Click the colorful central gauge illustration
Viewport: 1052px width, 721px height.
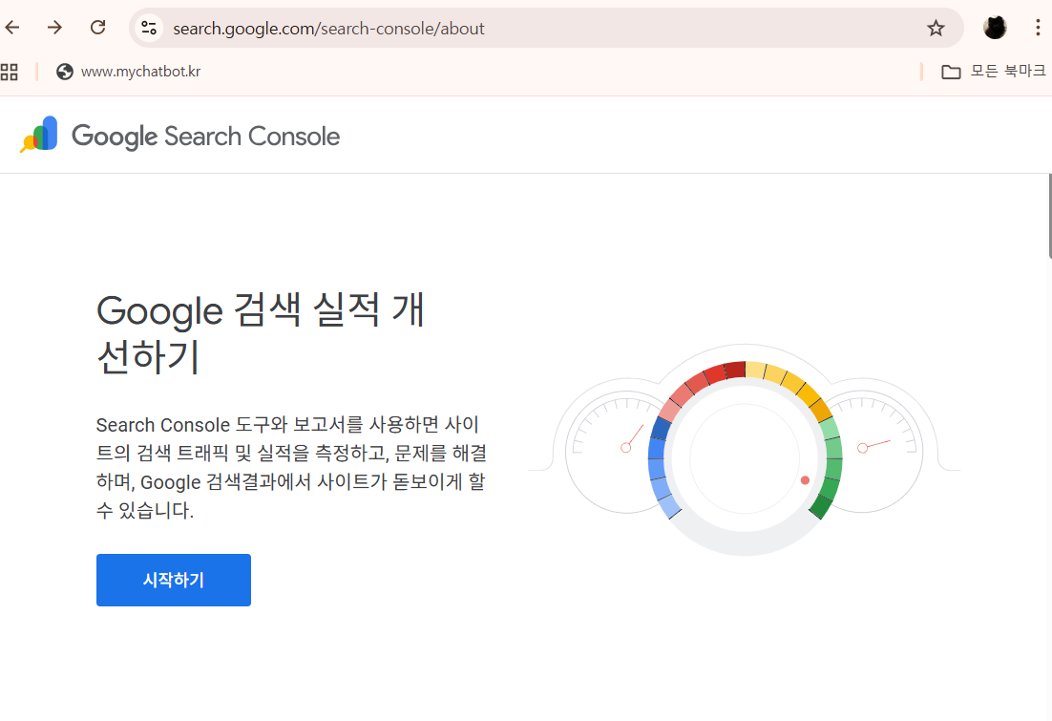tap(745, 457)
